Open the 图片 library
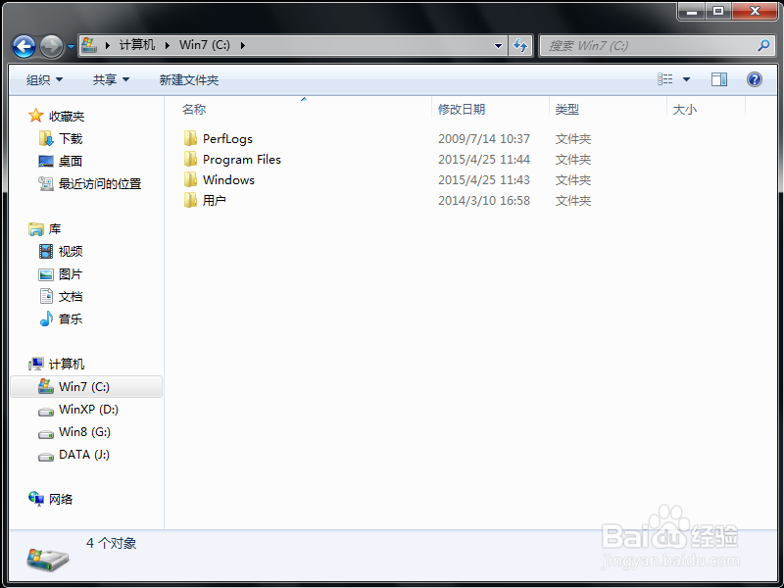 point(71,274)
